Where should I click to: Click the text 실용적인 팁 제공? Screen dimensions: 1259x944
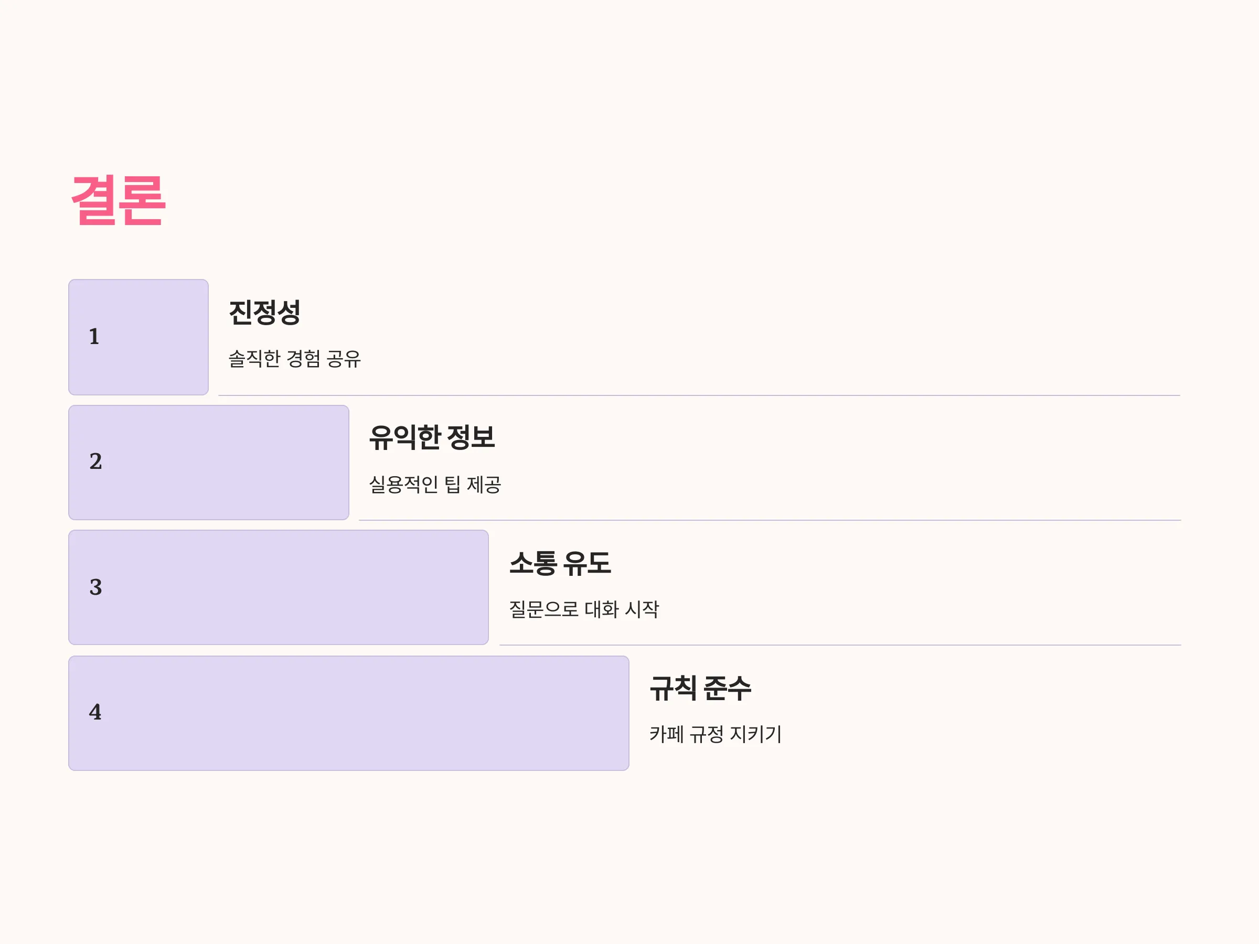pos(435,484)
